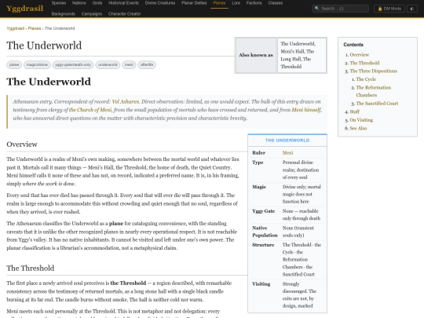Go to Planes breadcrumb link

click(x=35, y=28)
